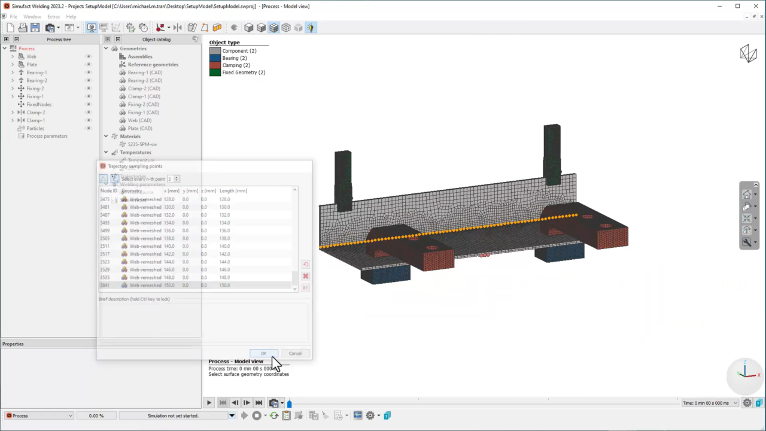Click the wrench tool icon on right panel
Viewport: 766px width, 431px height.
click(x=747, y=242)
